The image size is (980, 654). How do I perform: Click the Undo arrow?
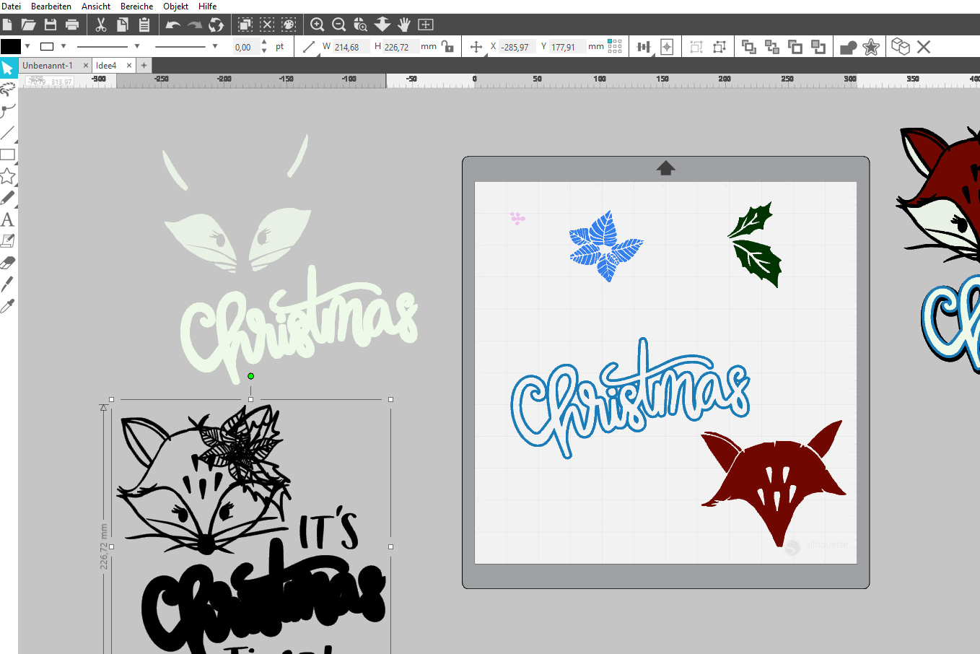coord(172,25)
